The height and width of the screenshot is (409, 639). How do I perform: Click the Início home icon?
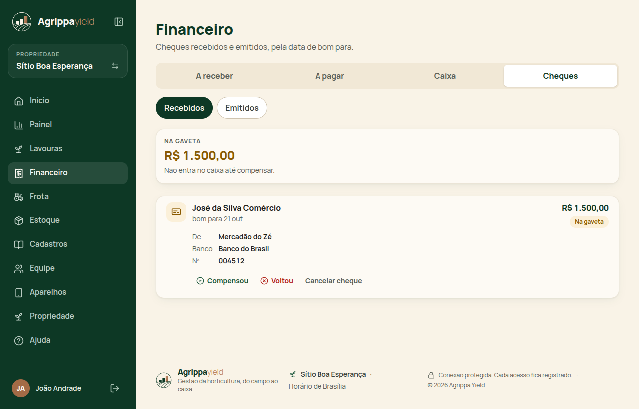click(x=19, y=101)
